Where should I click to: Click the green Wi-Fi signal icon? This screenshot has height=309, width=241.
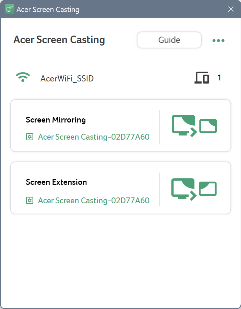tap(23, 77)
